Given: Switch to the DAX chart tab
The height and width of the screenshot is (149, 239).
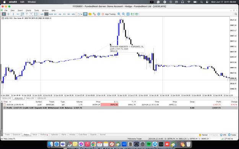Looking at the screenshot, I should pyautogui.click(x=30, y=98).
